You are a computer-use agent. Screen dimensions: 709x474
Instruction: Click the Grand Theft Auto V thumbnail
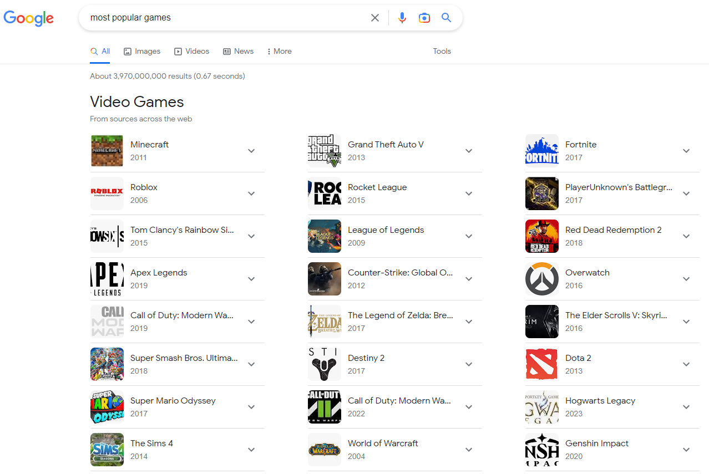pos(325,151)
